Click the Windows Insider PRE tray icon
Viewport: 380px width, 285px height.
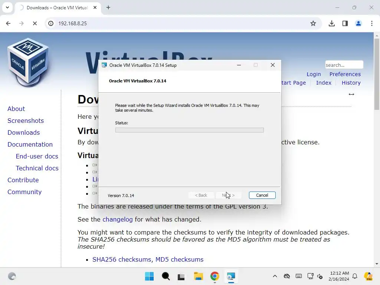(368, 276)
